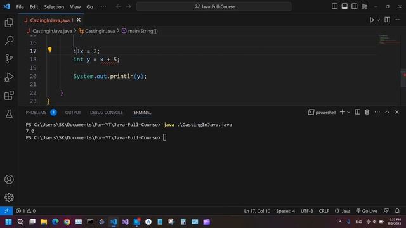Viewport: 406px width, 228px height.
Task: Click the lightbulb quick fix on line 17
Action: [49, 49]
